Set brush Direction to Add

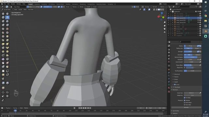tap(188, 55)
